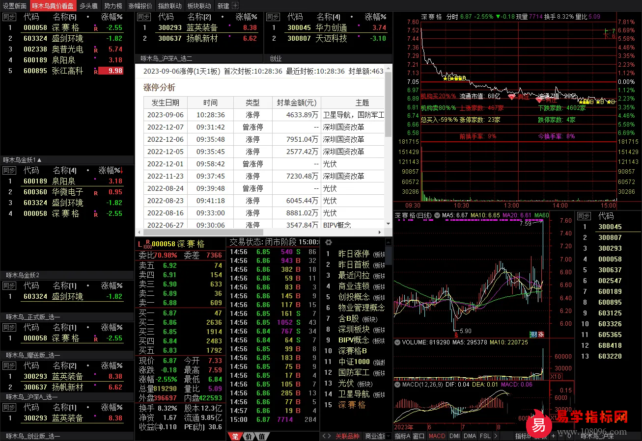Screen dimensions: 642x441
Task: Click the 涨 badge on the daily chart
Action: click(x=541, y=334)
